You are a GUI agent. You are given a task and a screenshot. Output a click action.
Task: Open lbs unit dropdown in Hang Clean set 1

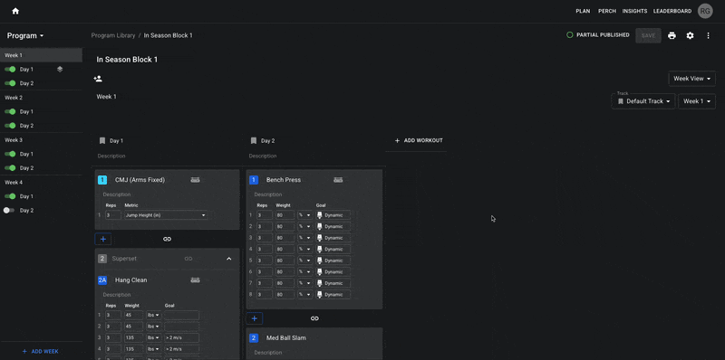click(153, 316)
